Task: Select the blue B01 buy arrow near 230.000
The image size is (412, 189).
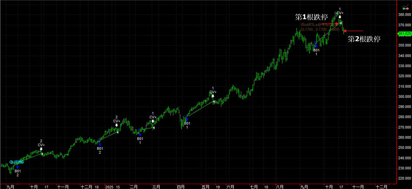Action: coord(17,167)
